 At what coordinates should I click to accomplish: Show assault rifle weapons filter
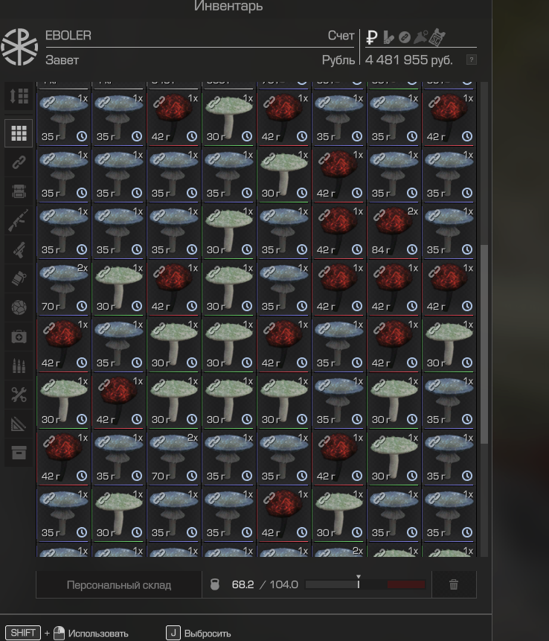[x=19, y=220]
